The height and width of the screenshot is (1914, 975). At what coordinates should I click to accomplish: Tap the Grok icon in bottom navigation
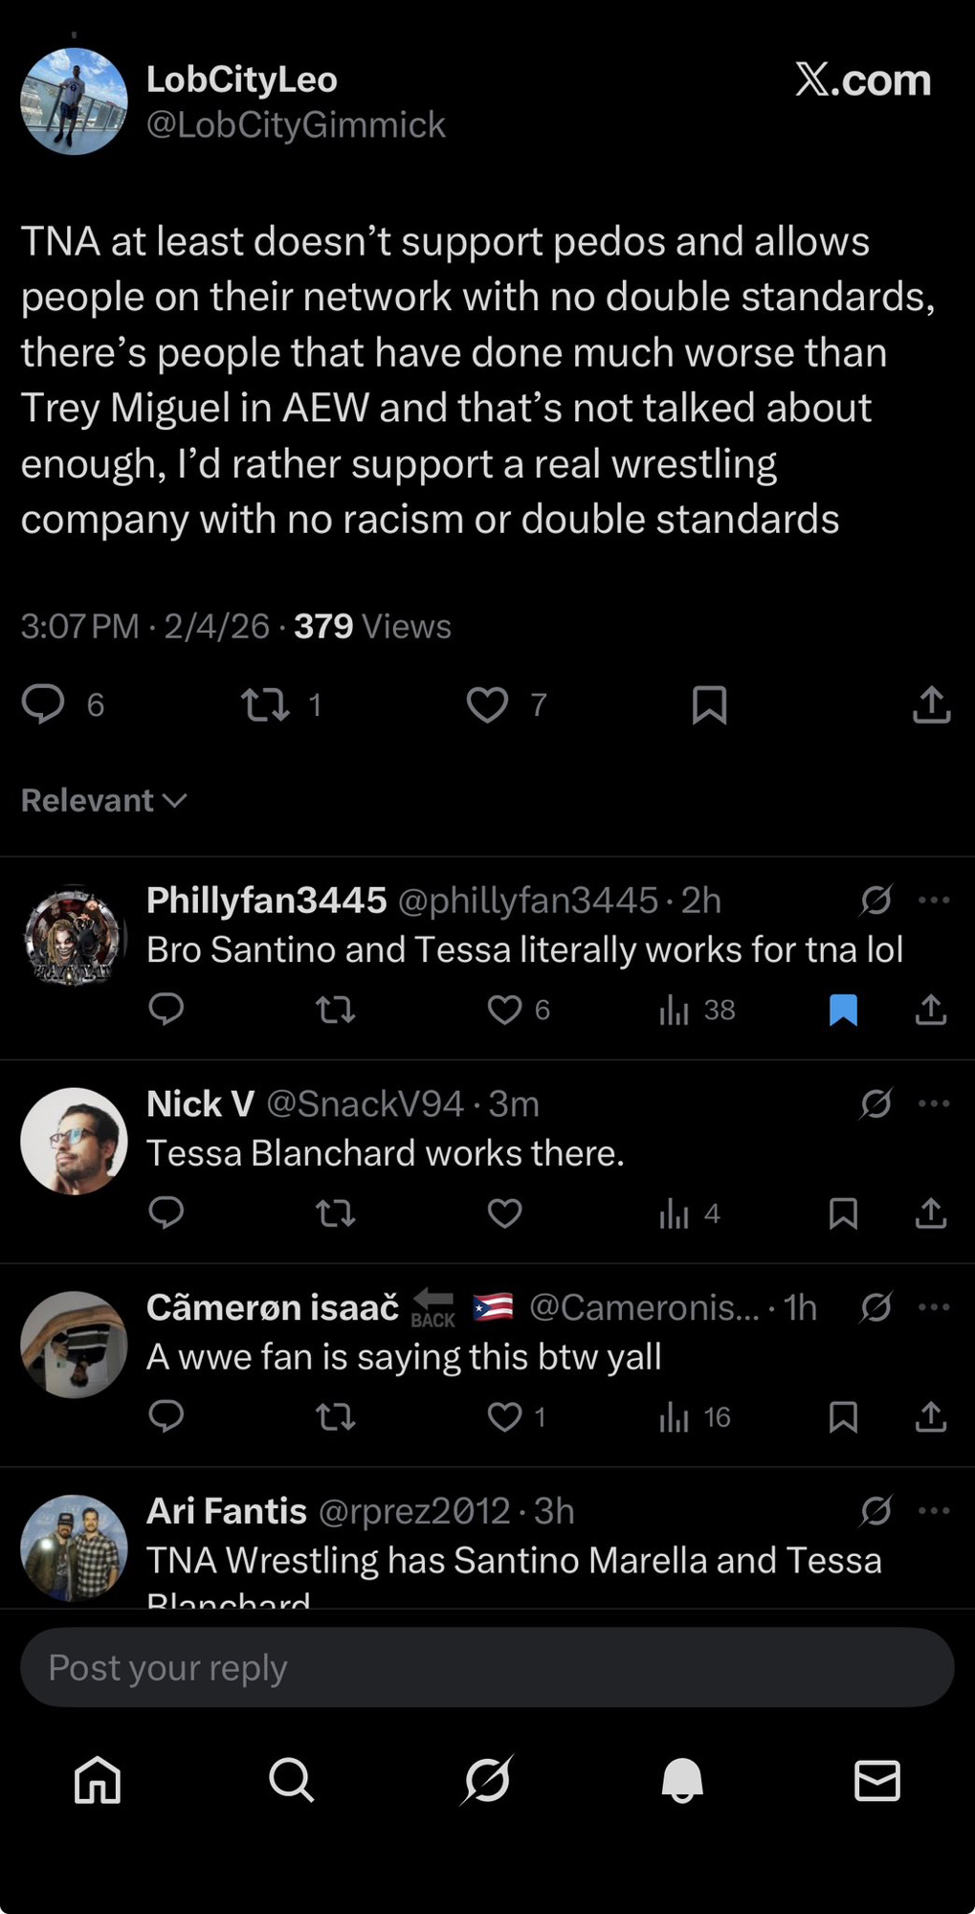tap(487, 1781)
